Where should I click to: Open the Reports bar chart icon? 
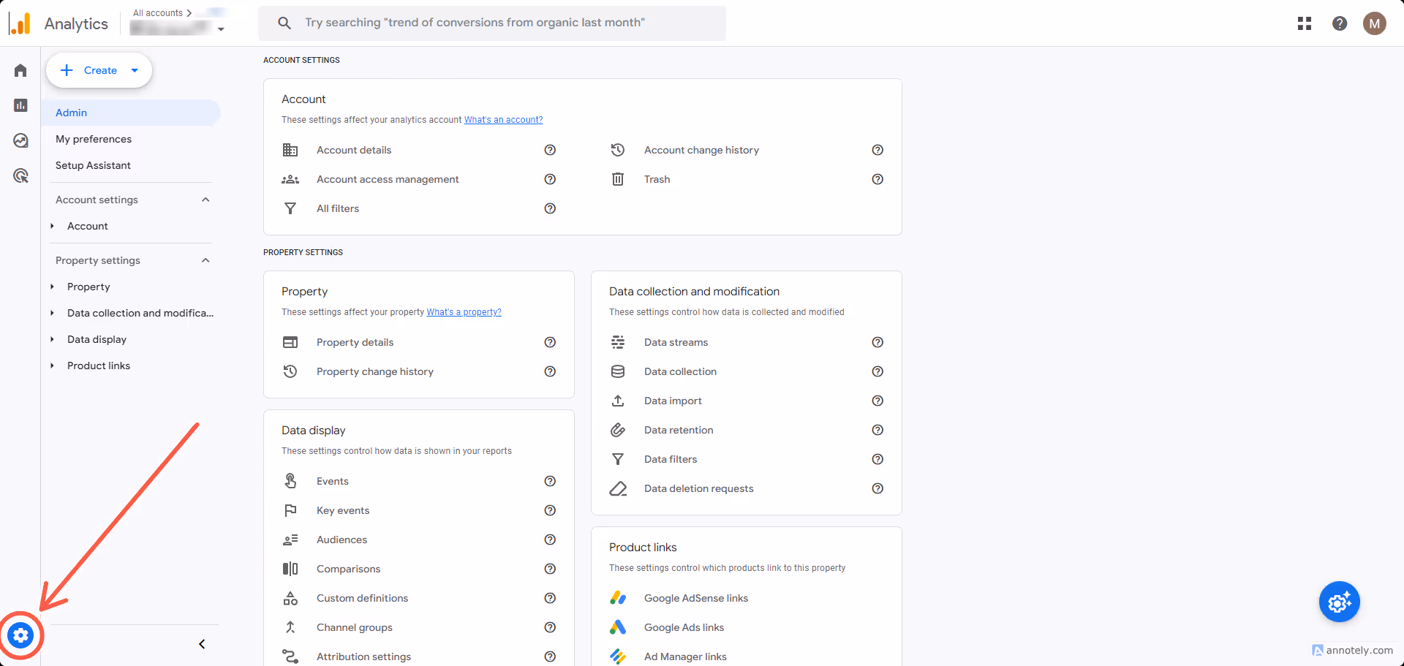click(20, 105)
